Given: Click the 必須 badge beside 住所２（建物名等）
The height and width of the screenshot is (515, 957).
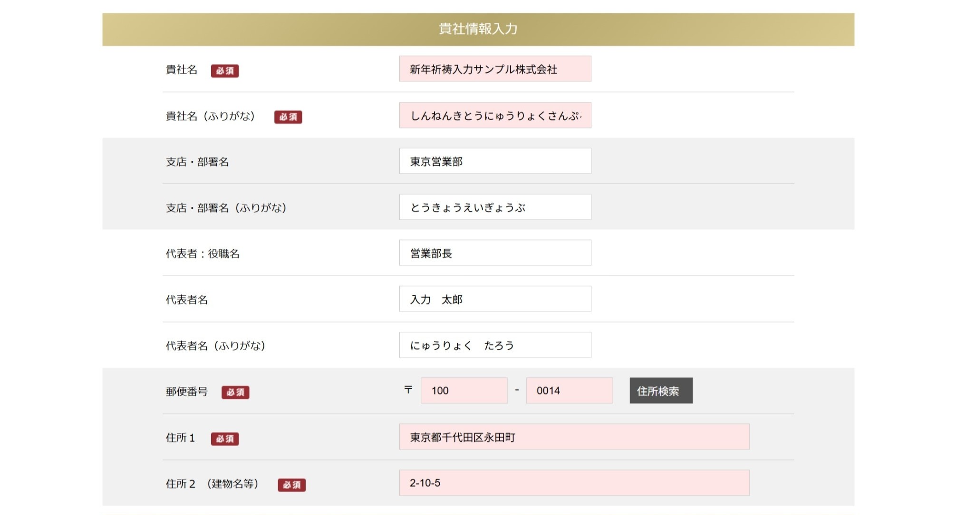Looking at the screenshot, I should pyautogui.click(x=291, y=485).
